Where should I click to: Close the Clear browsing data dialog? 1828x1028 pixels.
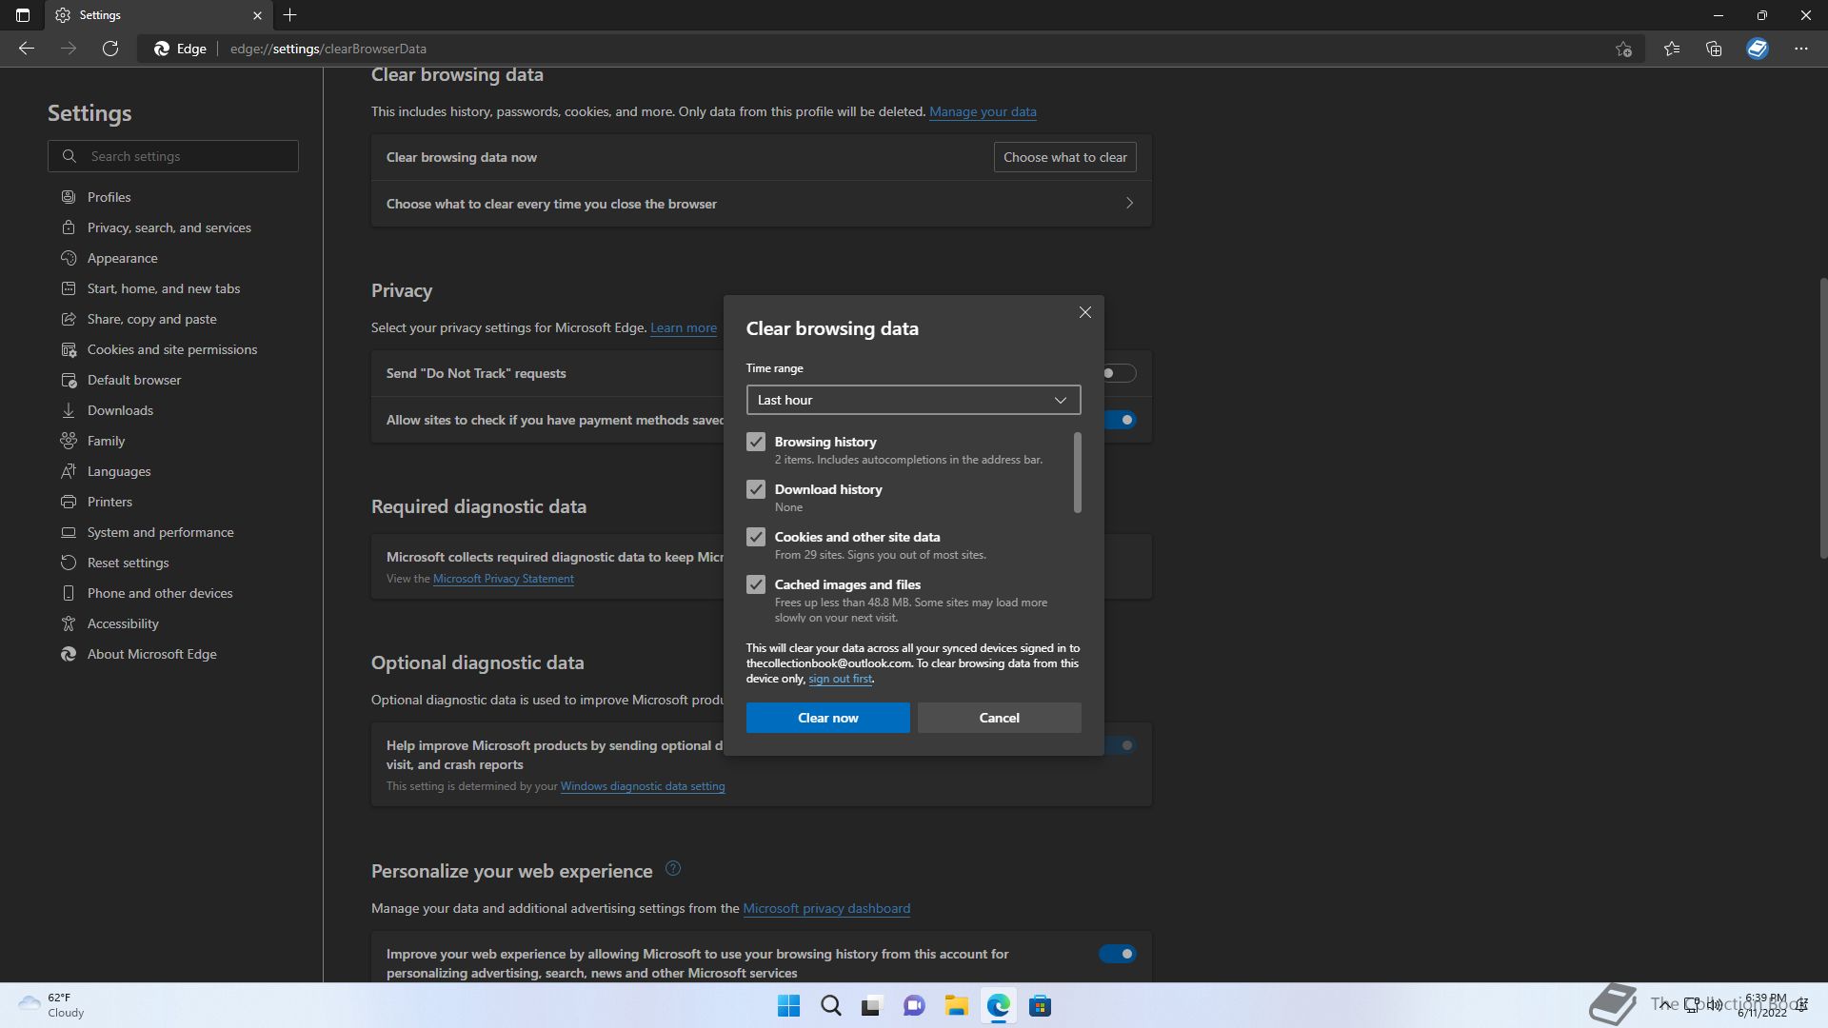point(1084,312)
